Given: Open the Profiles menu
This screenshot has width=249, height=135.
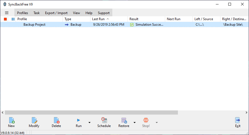Looking at the screenshot, I should point(23,13).
